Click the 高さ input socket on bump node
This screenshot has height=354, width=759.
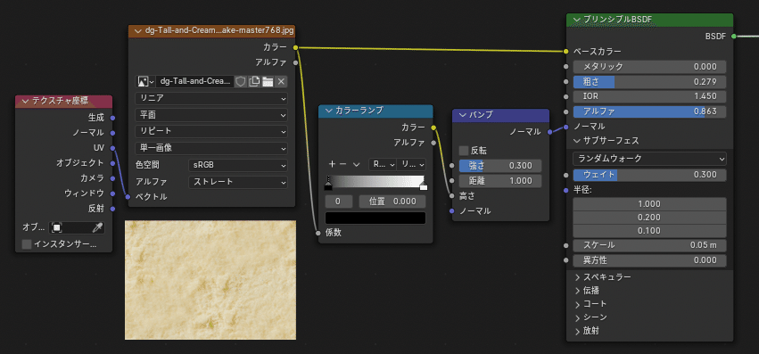[x=451, y=196]
